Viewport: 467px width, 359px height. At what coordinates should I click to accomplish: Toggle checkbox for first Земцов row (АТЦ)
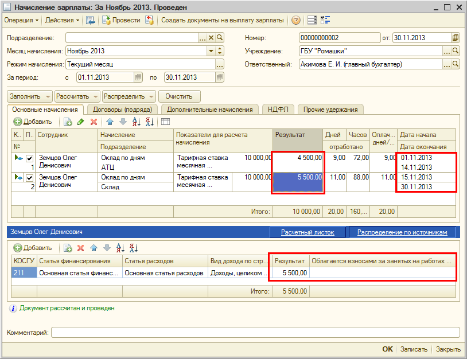click(29, 159)
